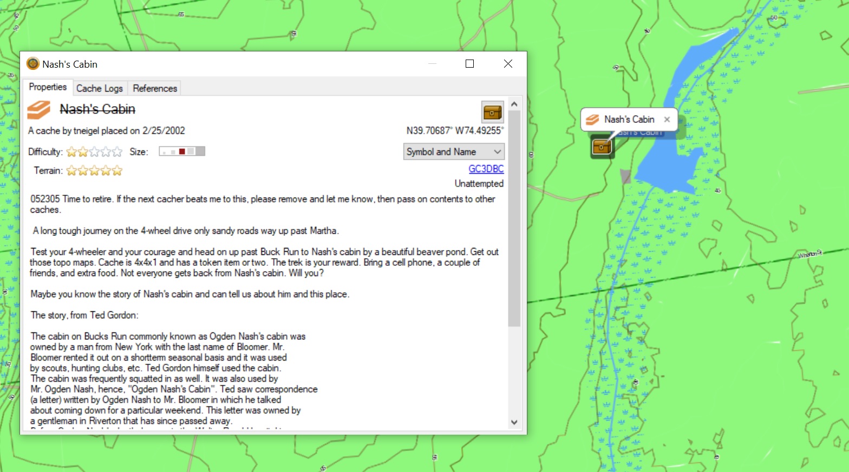Viewport: 849px width, 472px height.
Task: Maximize the Nash's Cabin window
Action: click(x=469, y=64)
